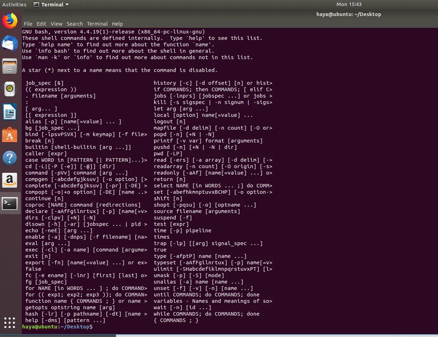The image size is (438, 337).
Task: Click the 'alias [-p] [name[=value] ... ]' line
Action: point(73,121)
